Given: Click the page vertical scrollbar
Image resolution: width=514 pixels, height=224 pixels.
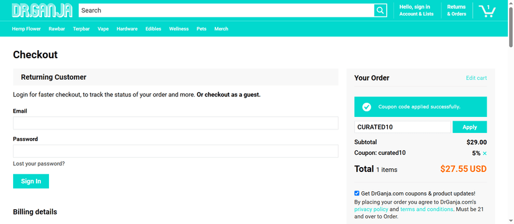Looking at the screenshot, I should (511, 112).
